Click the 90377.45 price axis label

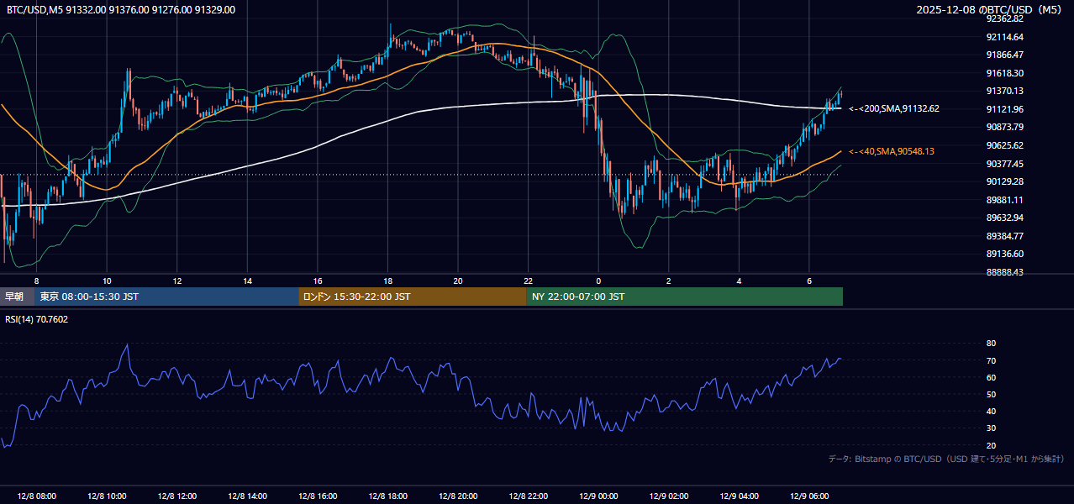pos(1005,164)
